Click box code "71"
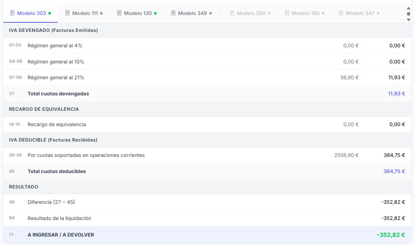This screenshot has height=245, width=415. (x=11, y=235)
